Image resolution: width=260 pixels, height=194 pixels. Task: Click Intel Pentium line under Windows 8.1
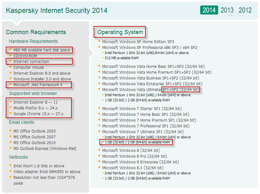pyautogui.click(x=148, y=173)
